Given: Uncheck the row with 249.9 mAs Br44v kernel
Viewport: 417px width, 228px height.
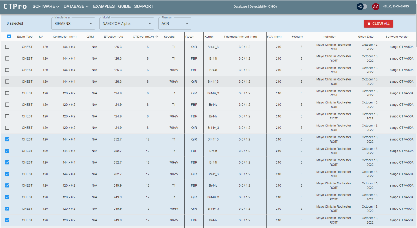Looking at the screenshot, I should [x=7, y=220].
